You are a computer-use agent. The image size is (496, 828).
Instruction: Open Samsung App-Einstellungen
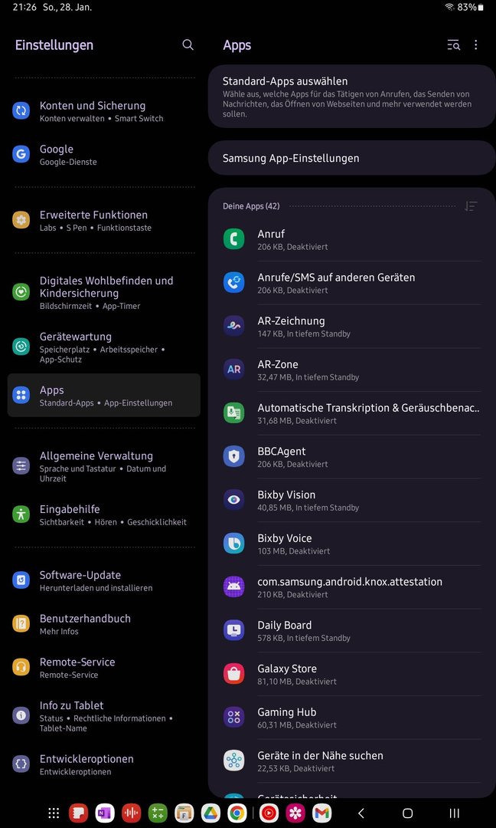[x=351, y=158]
